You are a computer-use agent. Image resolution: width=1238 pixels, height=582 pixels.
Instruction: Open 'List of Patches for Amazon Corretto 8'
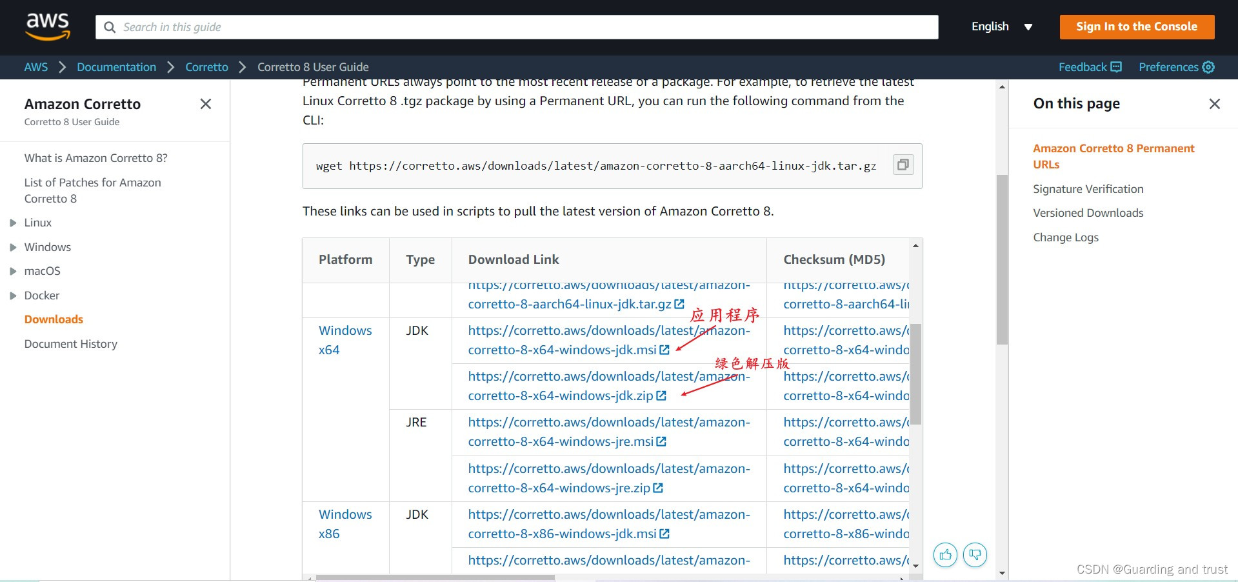[92, 190]
